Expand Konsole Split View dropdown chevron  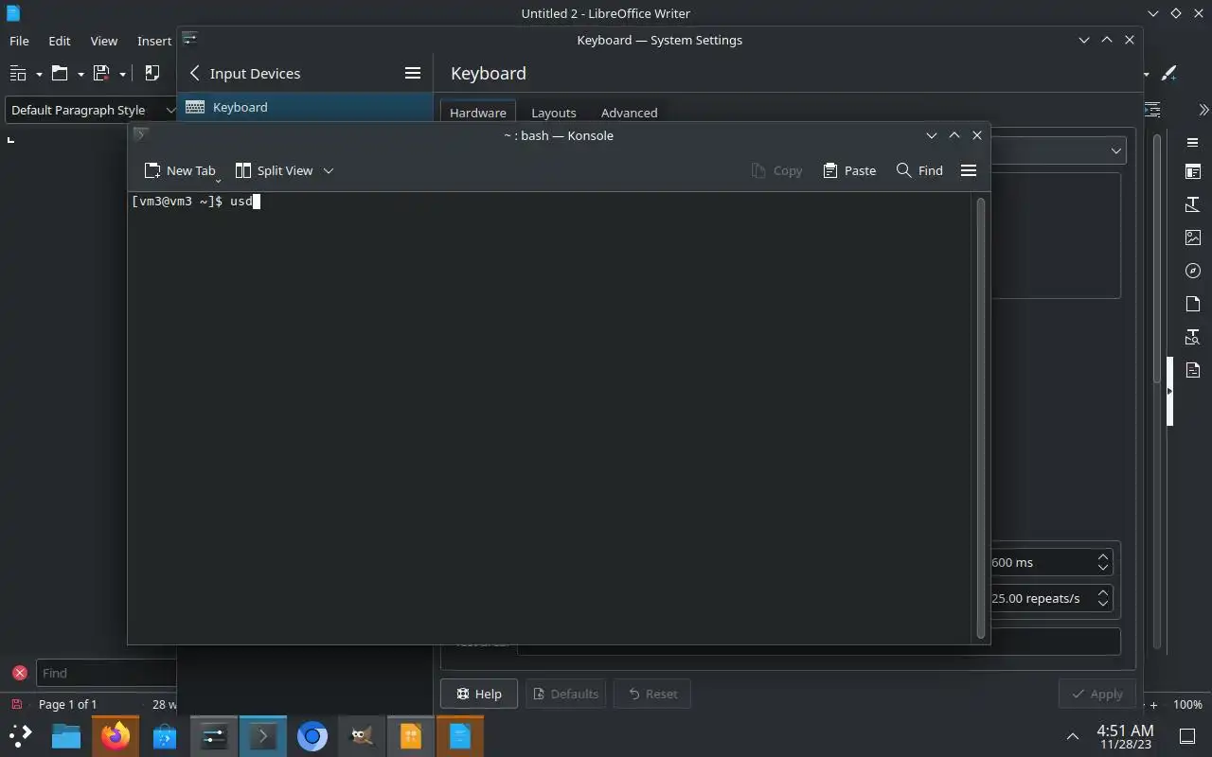pyautogui.click(x=329, y=170)
